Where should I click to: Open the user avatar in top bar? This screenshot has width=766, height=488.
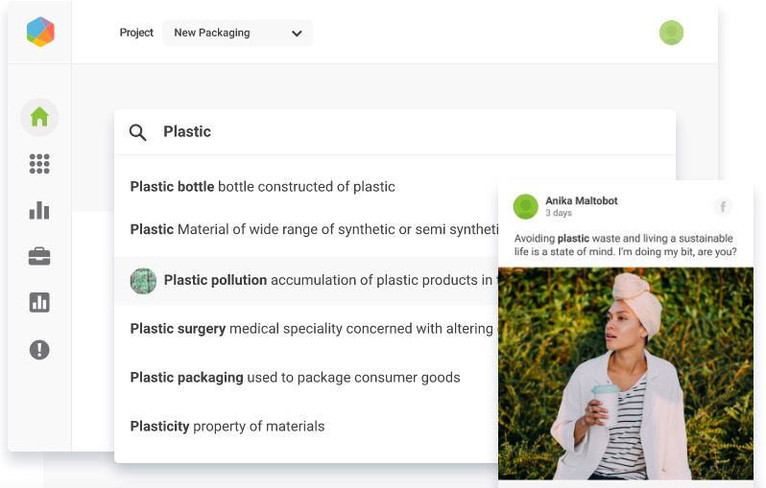coord(671,33)
